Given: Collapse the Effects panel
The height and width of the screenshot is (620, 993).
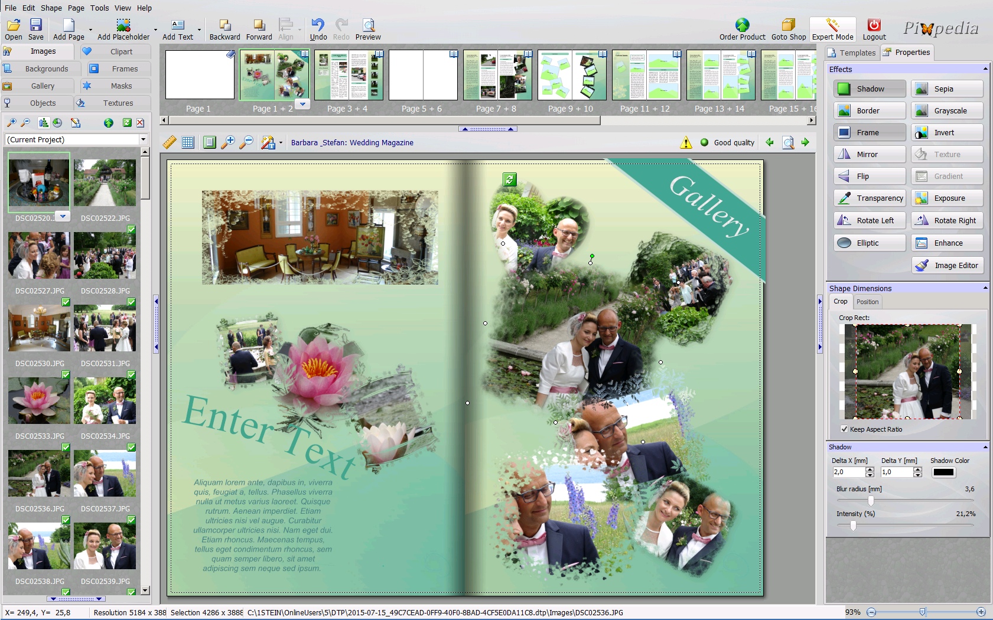Looking at the screenshot, I should point(985,69).
